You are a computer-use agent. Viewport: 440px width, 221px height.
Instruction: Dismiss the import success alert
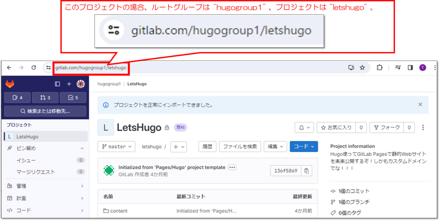coord(420,104)
